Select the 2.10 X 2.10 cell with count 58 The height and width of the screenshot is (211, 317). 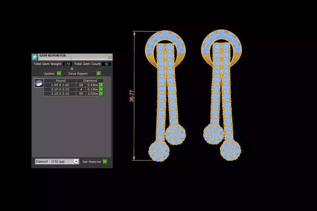60,94
